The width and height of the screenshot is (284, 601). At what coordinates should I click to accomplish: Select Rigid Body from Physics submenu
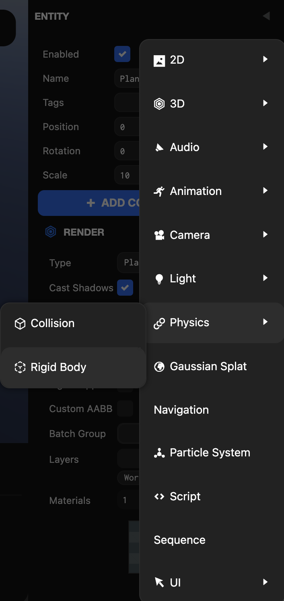pos(58,367)
